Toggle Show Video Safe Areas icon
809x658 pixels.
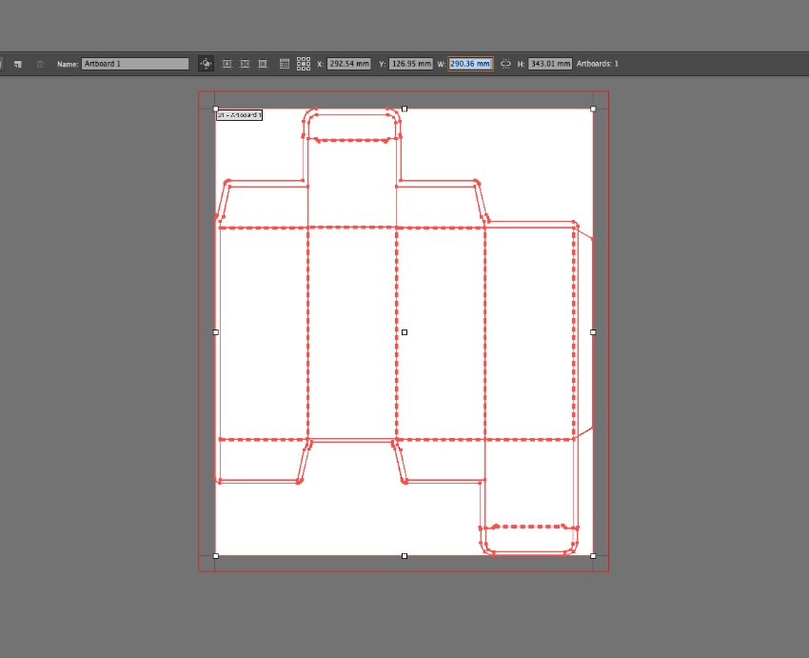coord(264,64)
